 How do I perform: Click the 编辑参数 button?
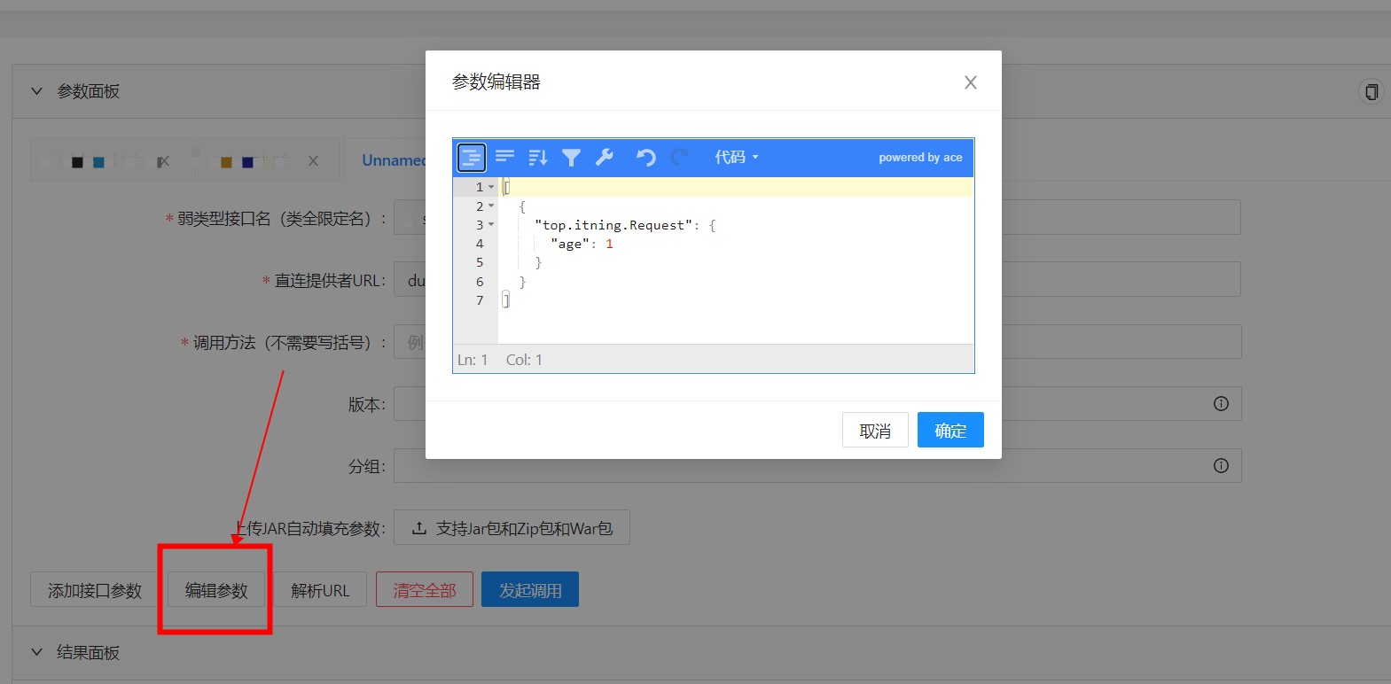pos(216,590)
